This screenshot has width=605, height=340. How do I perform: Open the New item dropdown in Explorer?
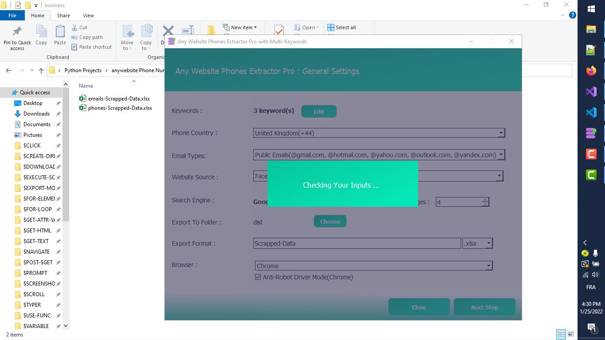coord(240,27)
